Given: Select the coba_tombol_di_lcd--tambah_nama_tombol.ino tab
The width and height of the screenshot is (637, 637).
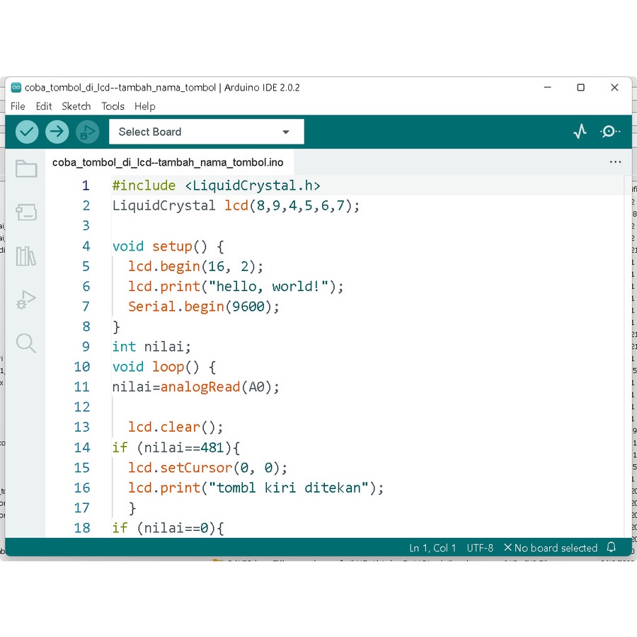Looking at the screenshot, I should point(168,163).
